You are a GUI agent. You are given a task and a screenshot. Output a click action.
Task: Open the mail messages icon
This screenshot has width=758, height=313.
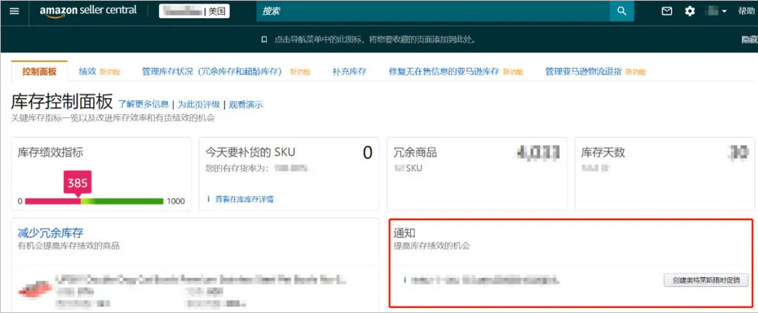(667, 11)
